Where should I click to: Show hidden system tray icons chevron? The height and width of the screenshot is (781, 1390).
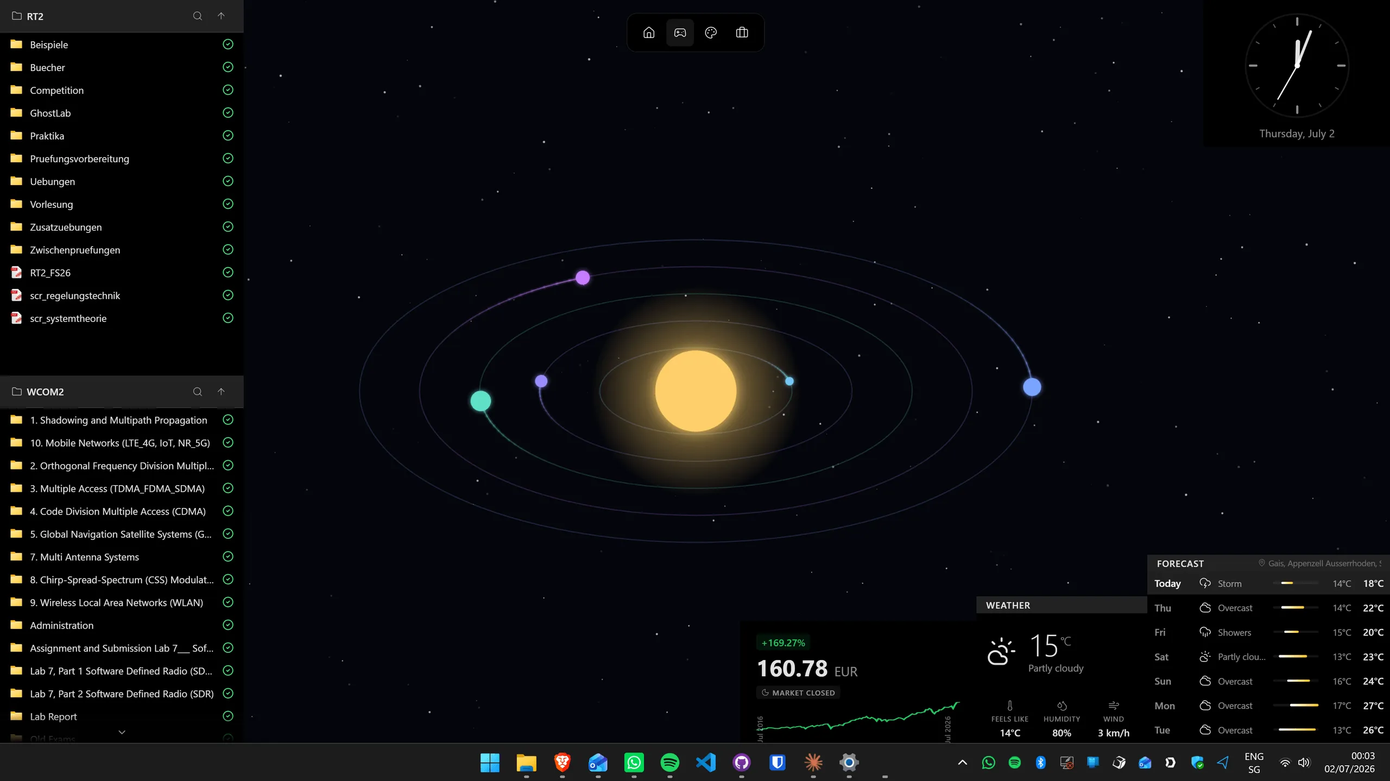(x=962, y=763)
